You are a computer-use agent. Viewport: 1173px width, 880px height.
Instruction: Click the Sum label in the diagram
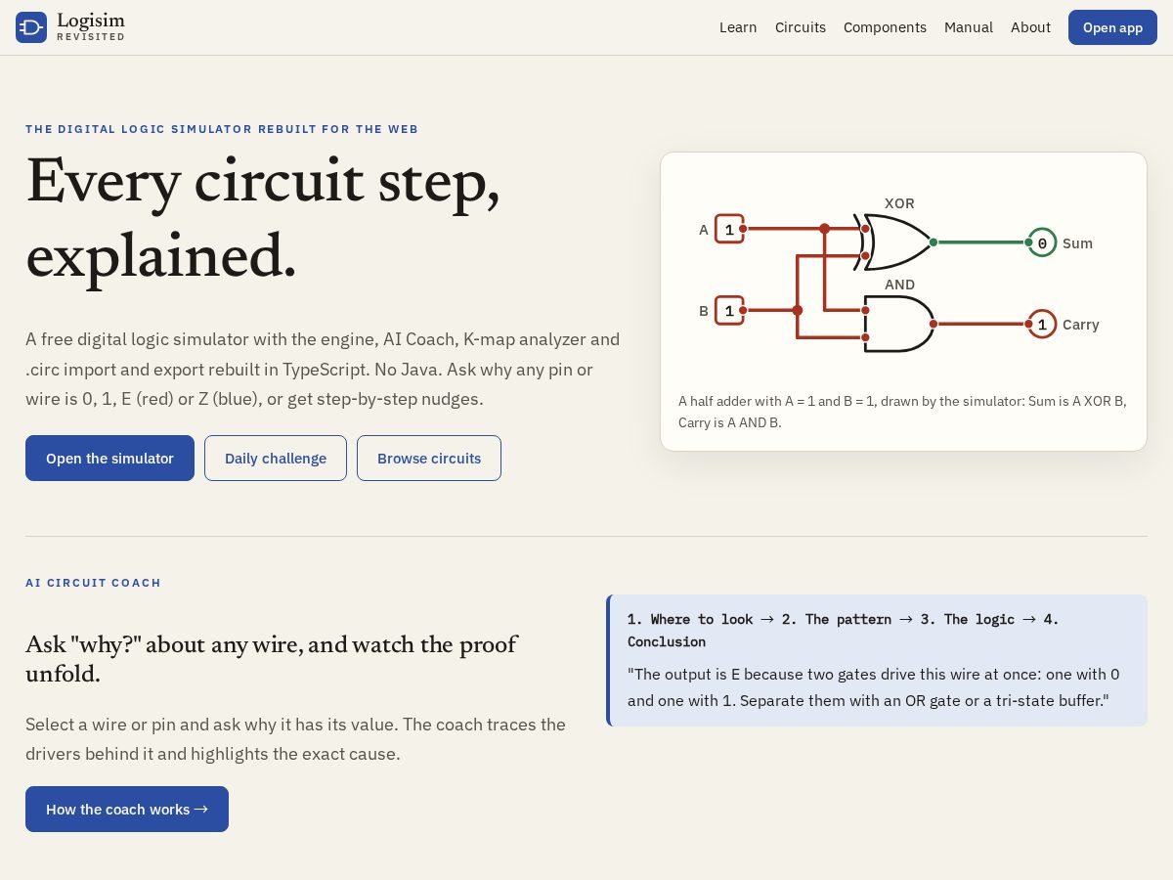(x=1077, y=243)
